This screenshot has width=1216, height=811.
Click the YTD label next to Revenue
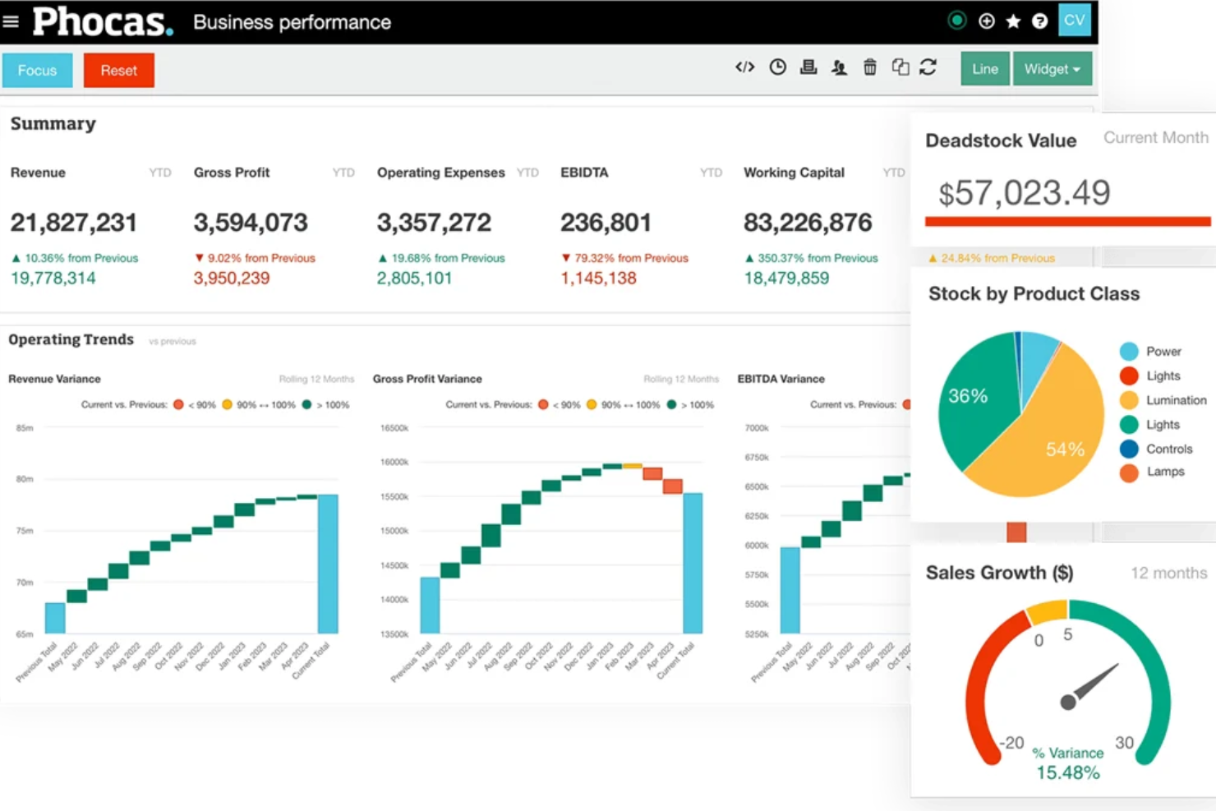(159, 173)
